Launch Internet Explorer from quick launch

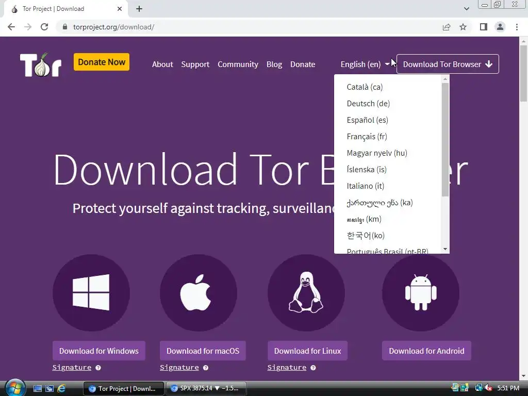[61, 389]
